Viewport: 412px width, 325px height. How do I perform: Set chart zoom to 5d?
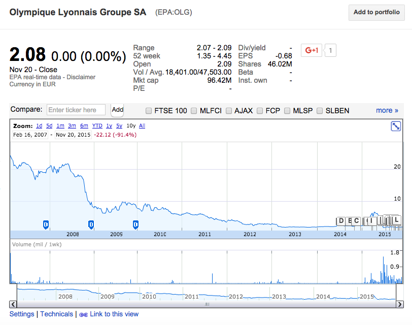(49, 126)
